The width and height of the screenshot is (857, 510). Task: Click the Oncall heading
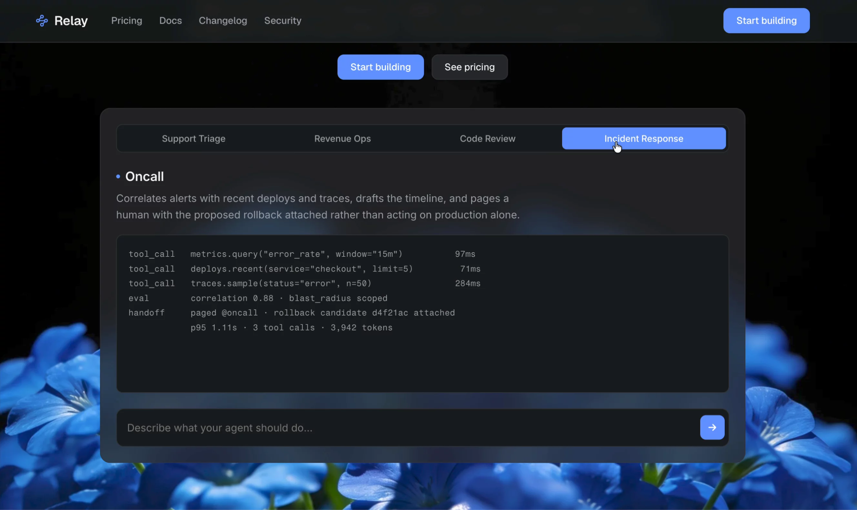click(145, 176)
